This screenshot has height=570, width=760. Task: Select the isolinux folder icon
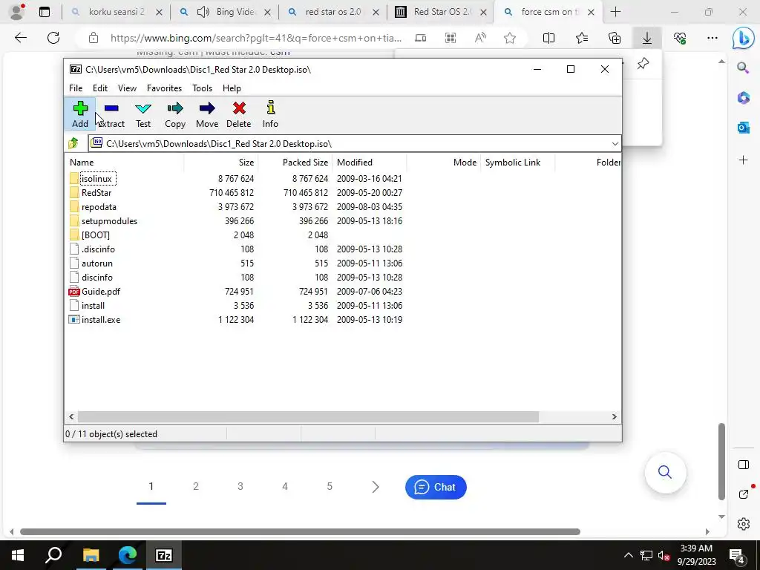(74, 178)
